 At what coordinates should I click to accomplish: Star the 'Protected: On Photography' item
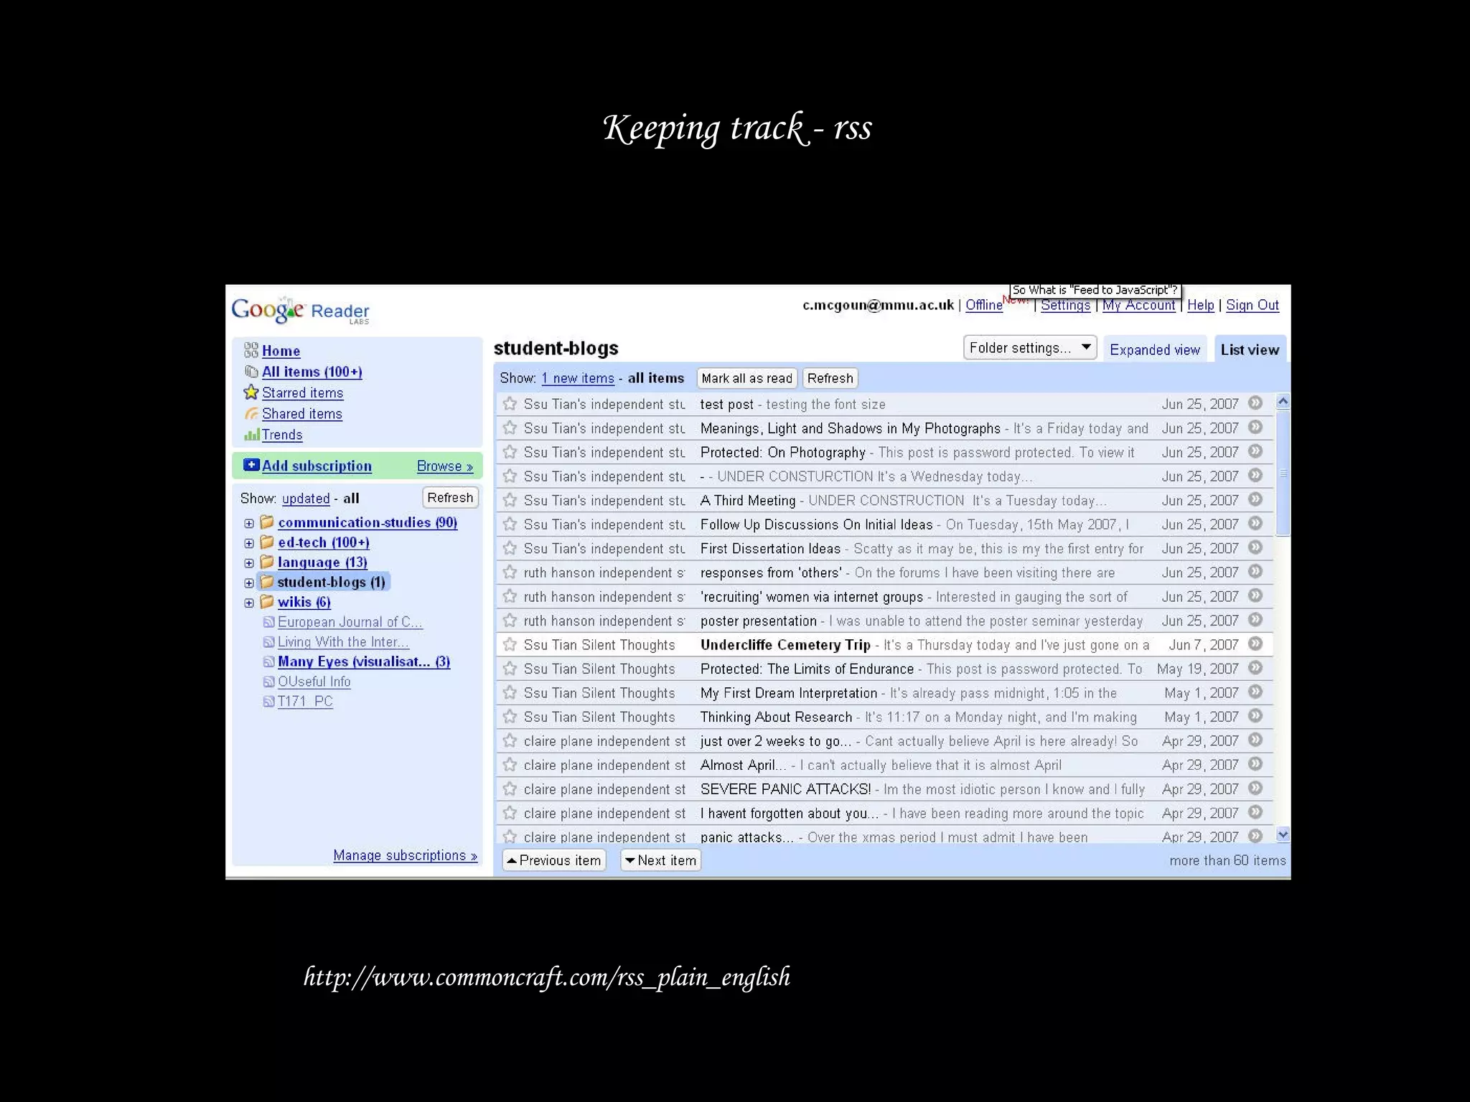click(x=510, y=452)
